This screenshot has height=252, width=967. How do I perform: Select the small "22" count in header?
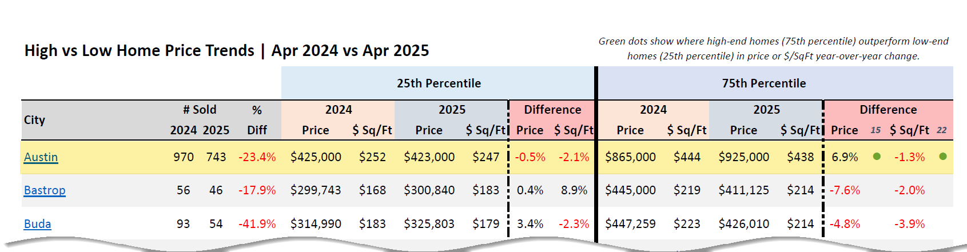(x=942, y=130)
